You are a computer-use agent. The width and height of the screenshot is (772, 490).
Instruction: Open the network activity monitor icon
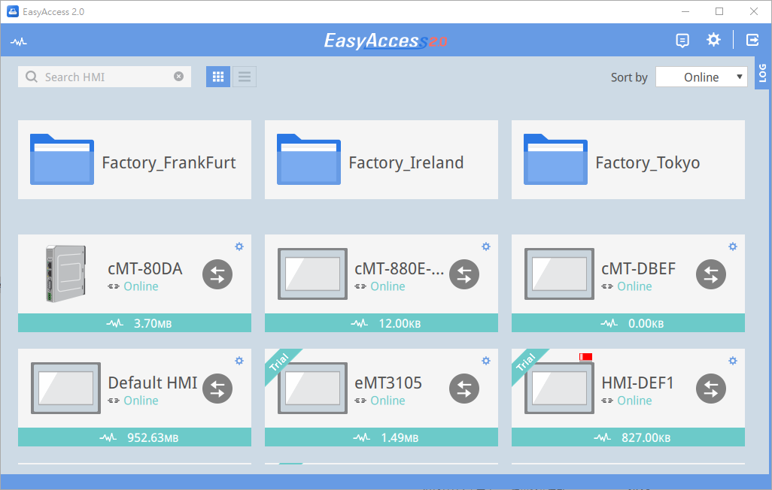tap(19, 42)
